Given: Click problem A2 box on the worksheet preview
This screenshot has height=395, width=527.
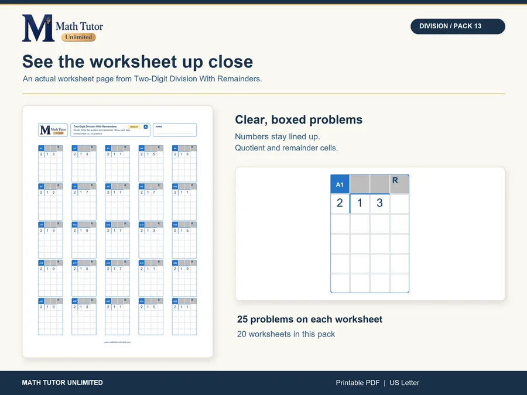Looking at the screenshot, I should click(x=84, y=164).
